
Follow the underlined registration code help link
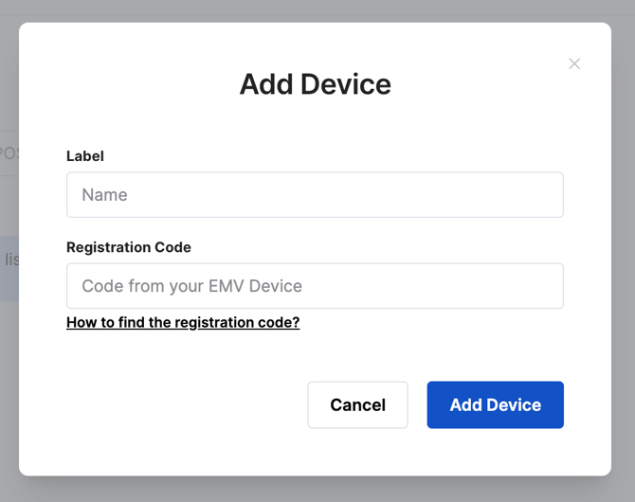[x=183, y=322]
